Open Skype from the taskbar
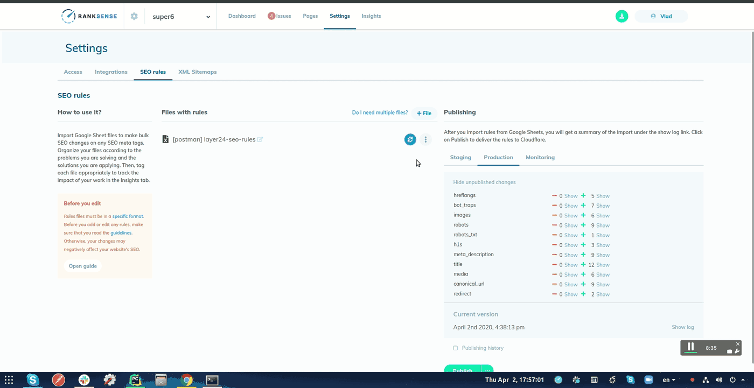Screen dimensions: 754x388 click(33, 380)
